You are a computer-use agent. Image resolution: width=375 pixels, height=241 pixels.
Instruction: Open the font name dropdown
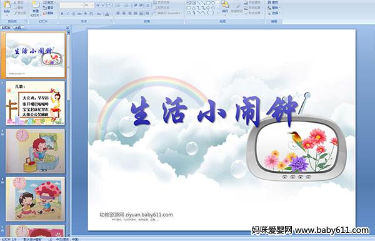tap(71, 5)
